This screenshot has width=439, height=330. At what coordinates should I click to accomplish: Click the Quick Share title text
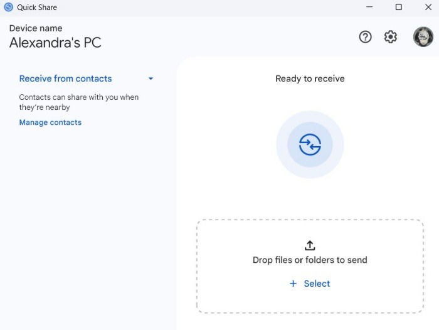(x=37, y=8)
